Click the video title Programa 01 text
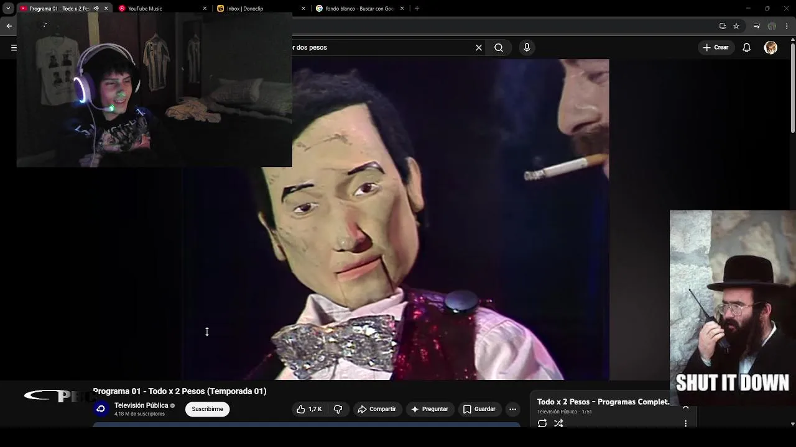 [180, 391]
